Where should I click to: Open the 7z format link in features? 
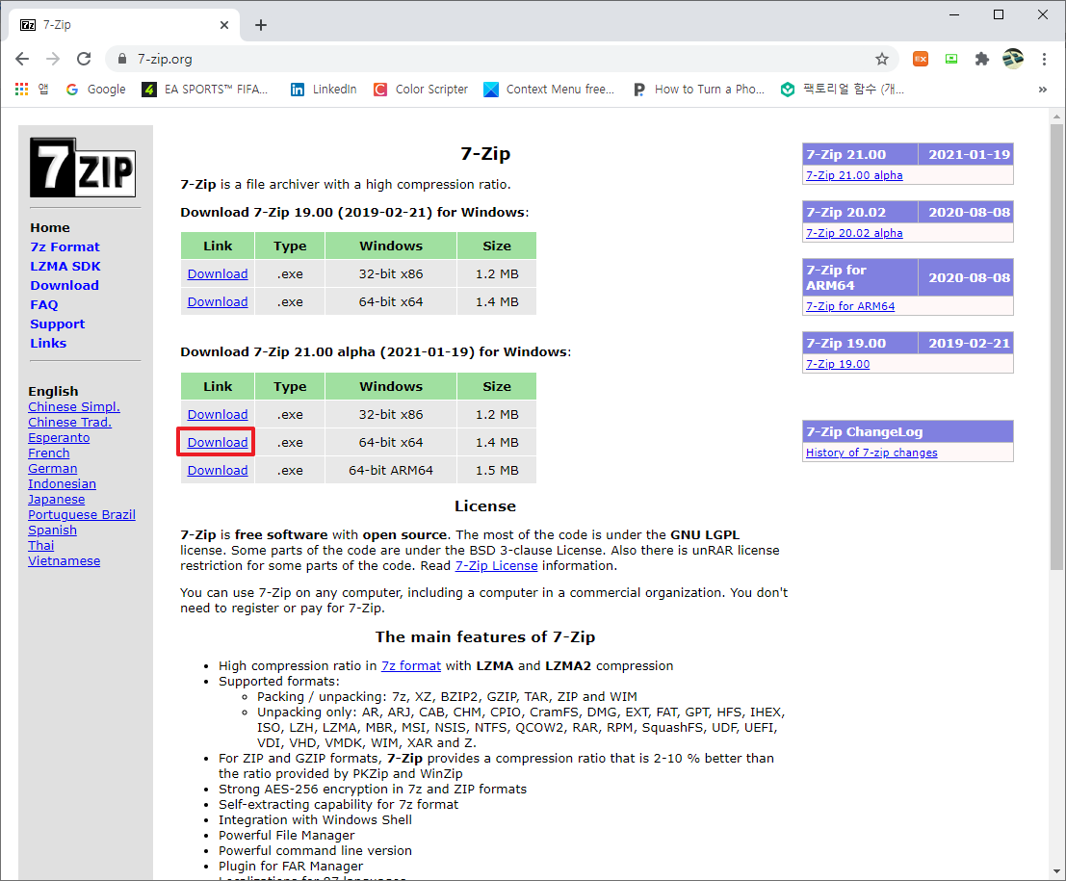click(x=411, y=665)
